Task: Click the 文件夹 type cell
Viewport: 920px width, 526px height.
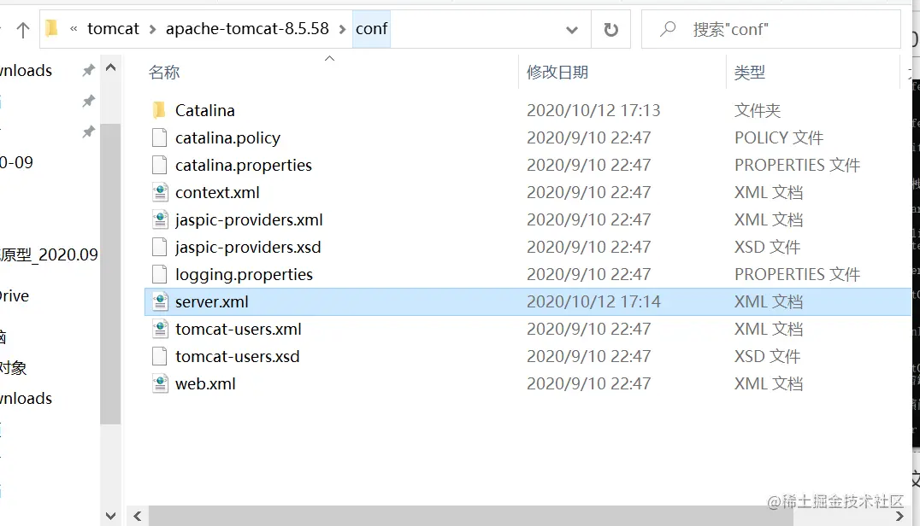Action: coord(757,110)
